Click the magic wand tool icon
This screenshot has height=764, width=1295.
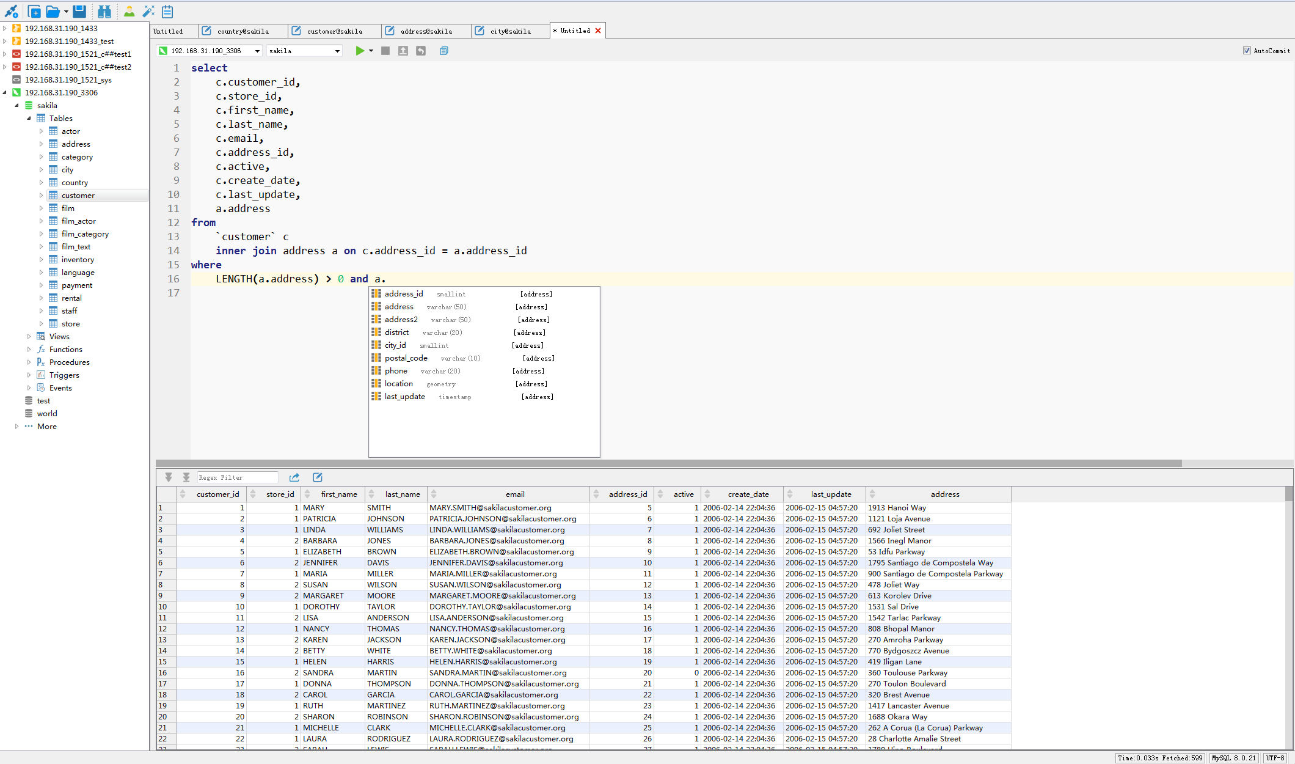coord(148,11)
